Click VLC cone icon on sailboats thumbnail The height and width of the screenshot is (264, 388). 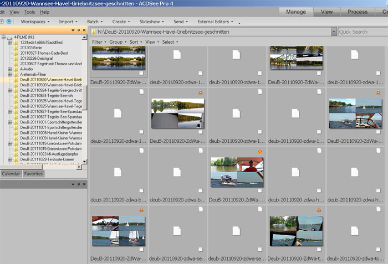pyautogui.click(x=141, y=210)
